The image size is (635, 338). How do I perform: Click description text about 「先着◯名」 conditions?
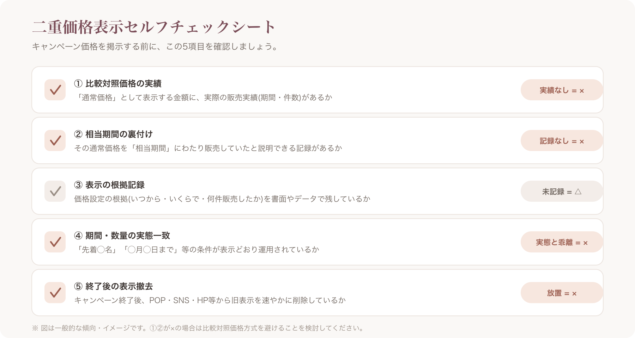(197, 250)
